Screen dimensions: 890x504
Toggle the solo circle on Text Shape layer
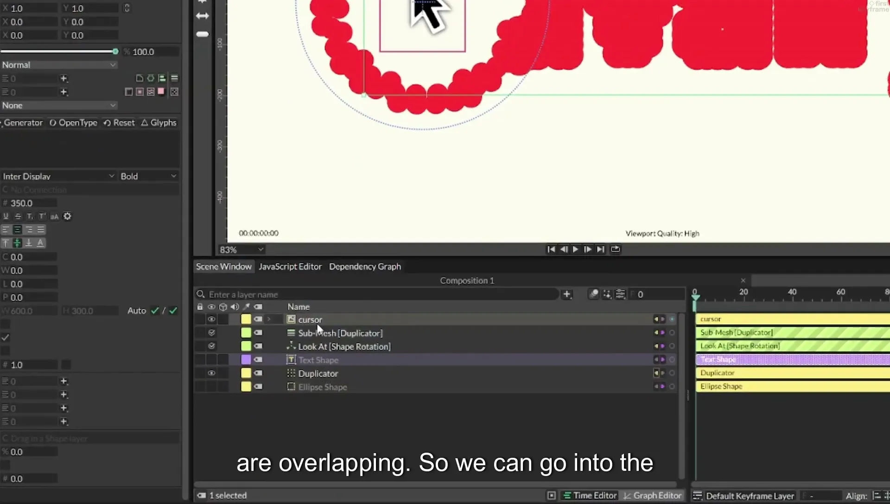click(x=672, y=359)
